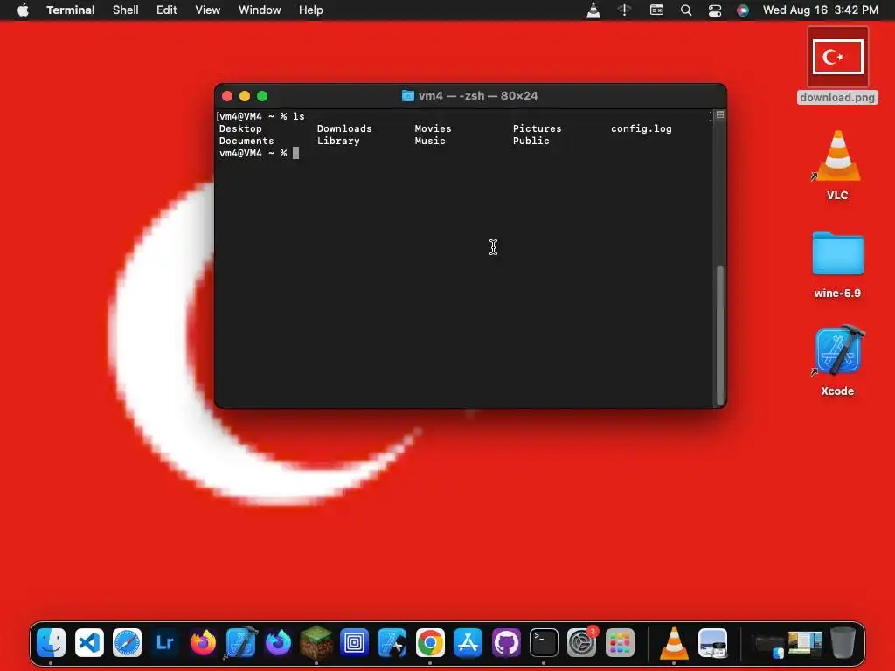This screenshot has height=671, width=895.
Task: Launch purple Firefox Nightly from dock
Action: (x=279, y=643)
